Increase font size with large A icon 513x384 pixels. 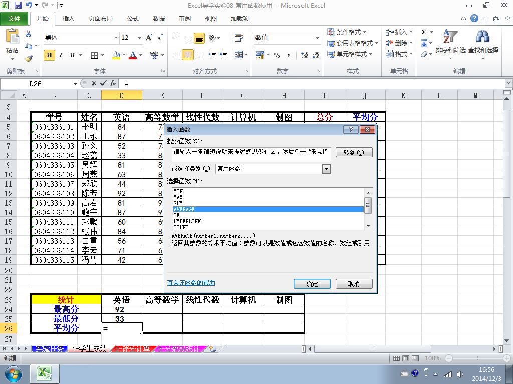[x=149, y=38]
